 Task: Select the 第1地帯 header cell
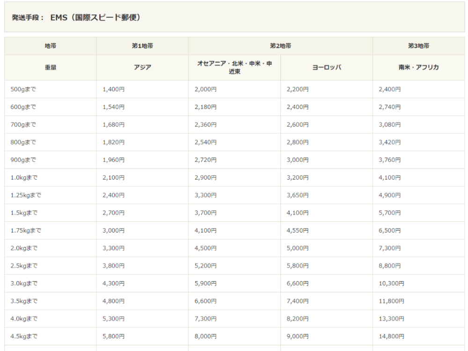pyautogui.click(x=142, y=46)
